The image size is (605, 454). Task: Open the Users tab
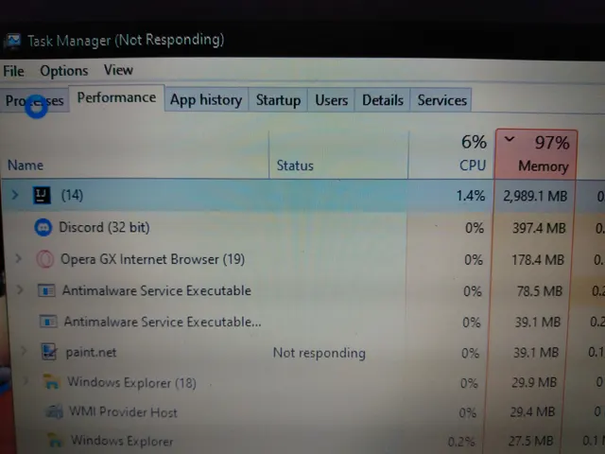332,100
